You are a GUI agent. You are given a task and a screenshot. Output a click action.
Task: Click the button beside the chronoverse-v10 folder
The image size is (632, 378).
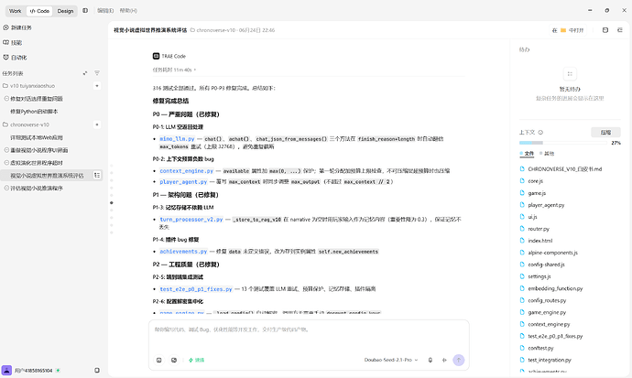point(97,124)
